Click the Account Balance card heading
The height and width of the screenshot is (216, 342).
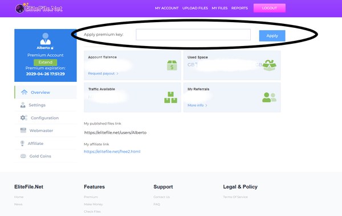coord(102,57)
